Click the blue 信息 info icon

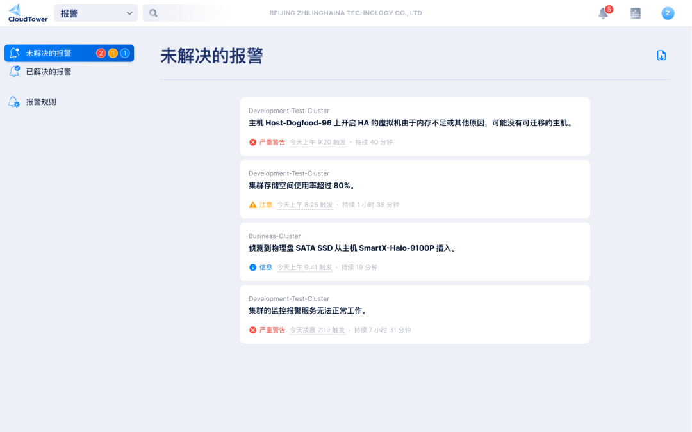pyautogui.click(x=253, y=268)
